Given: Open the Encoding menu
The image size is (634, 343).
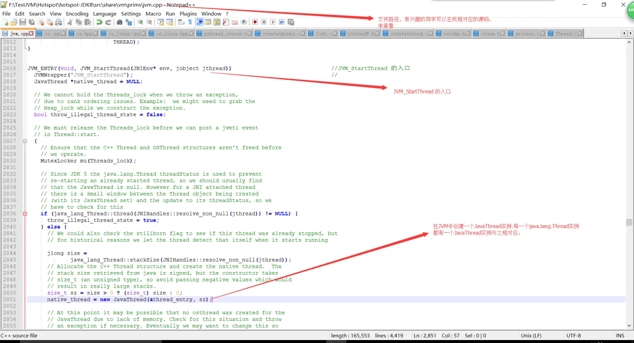Looking at the screenshot, I should (x=77, y=14).
